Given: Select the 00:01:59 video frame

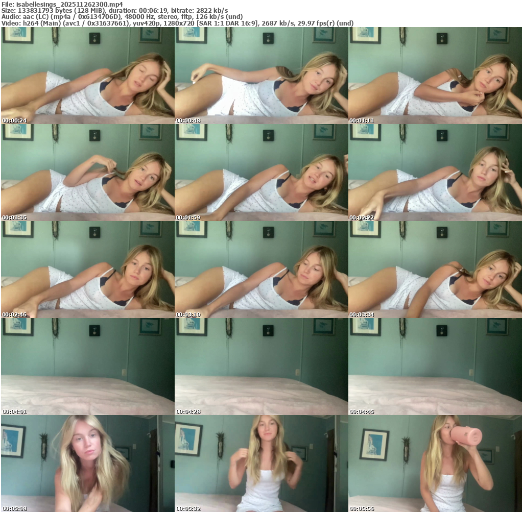Looking at the screenshot, I should pos(261,173).
